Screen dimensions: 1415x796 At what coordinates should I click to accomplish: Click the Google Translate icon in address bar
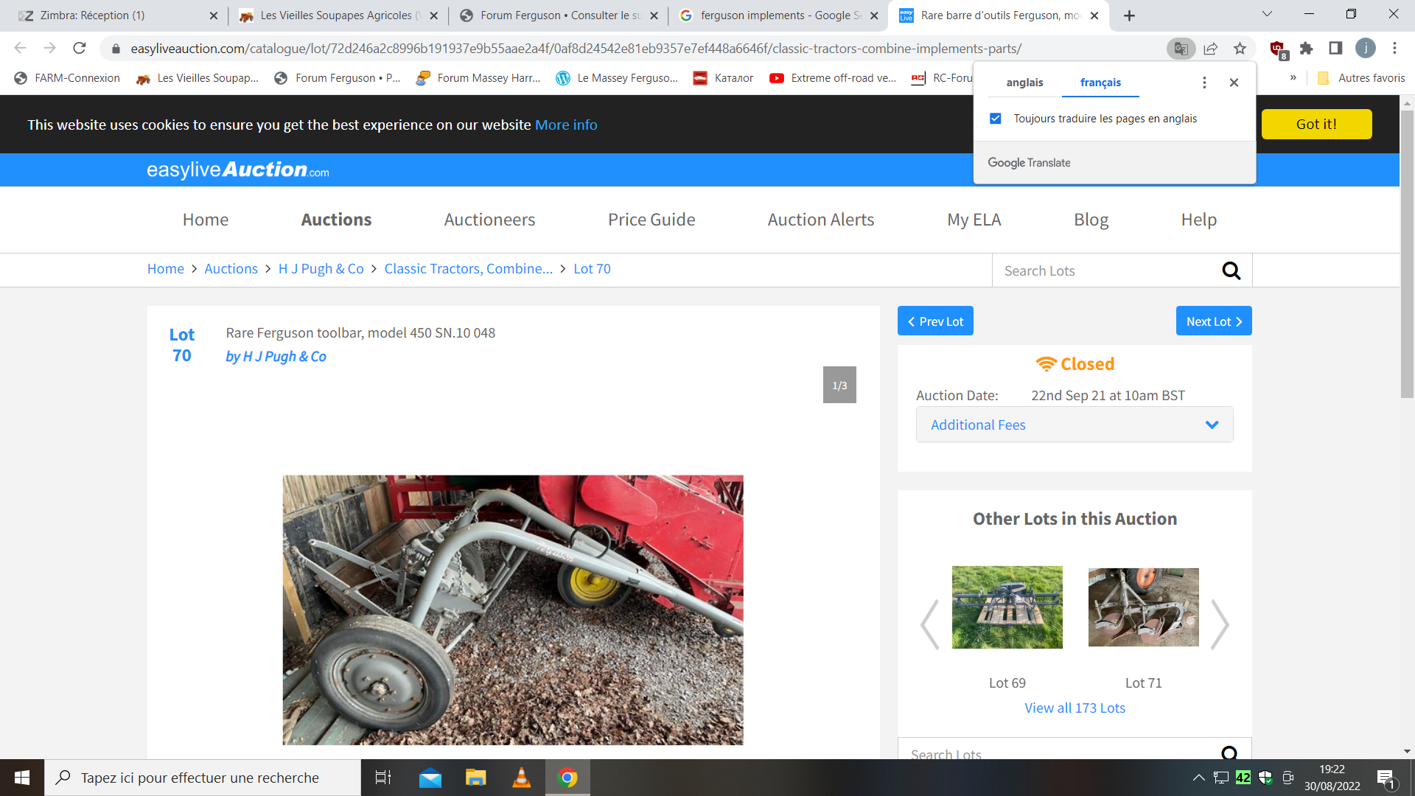pyautogui.click(x=1181, y=49)
